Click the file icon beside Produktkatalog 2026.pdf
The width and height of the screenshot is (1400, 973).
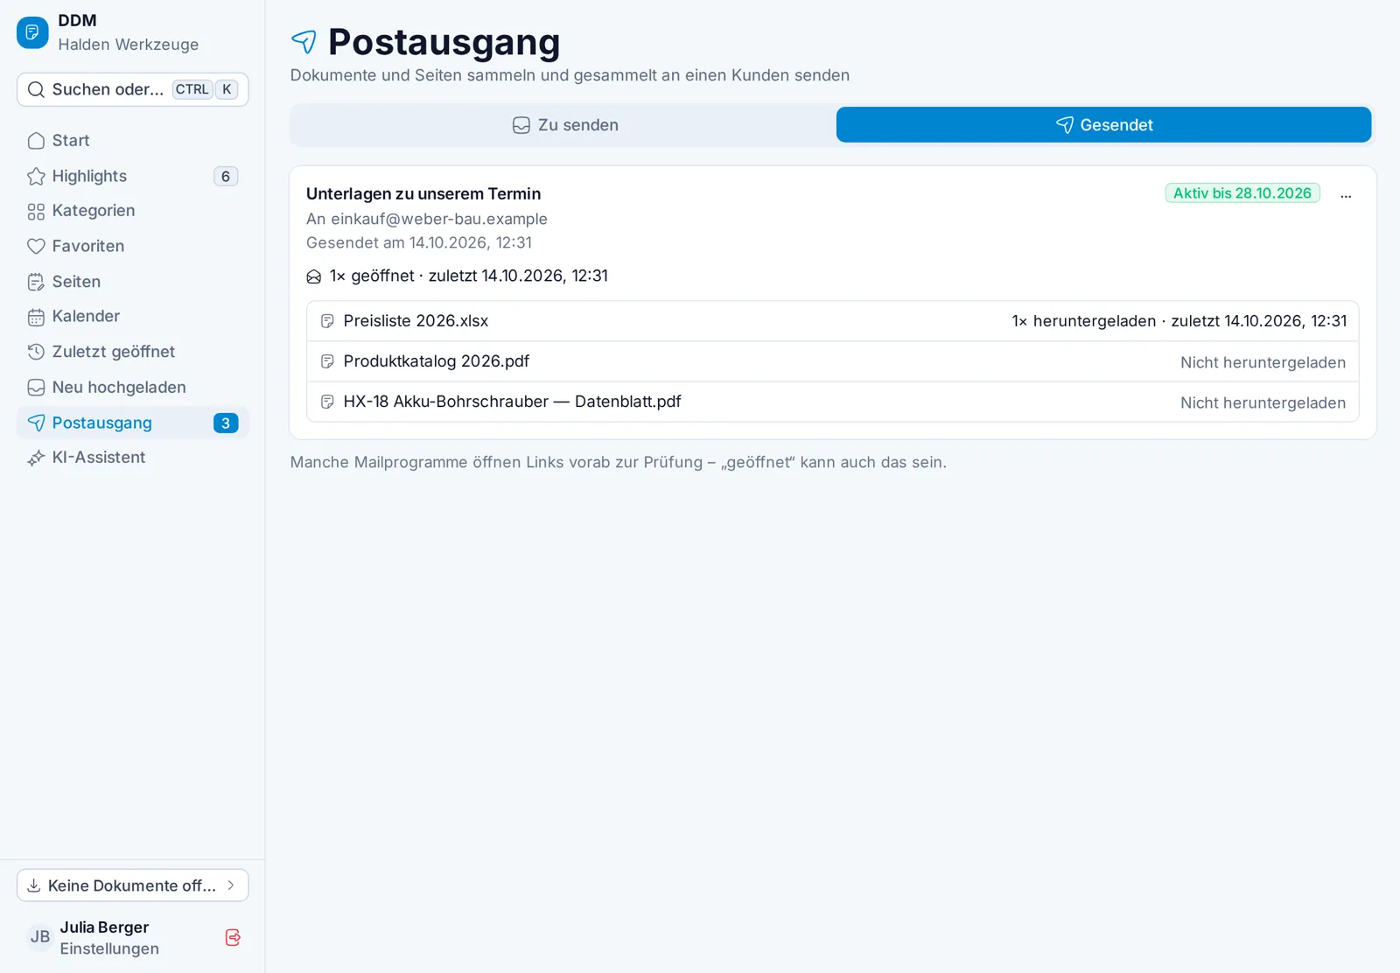[327, 361]
